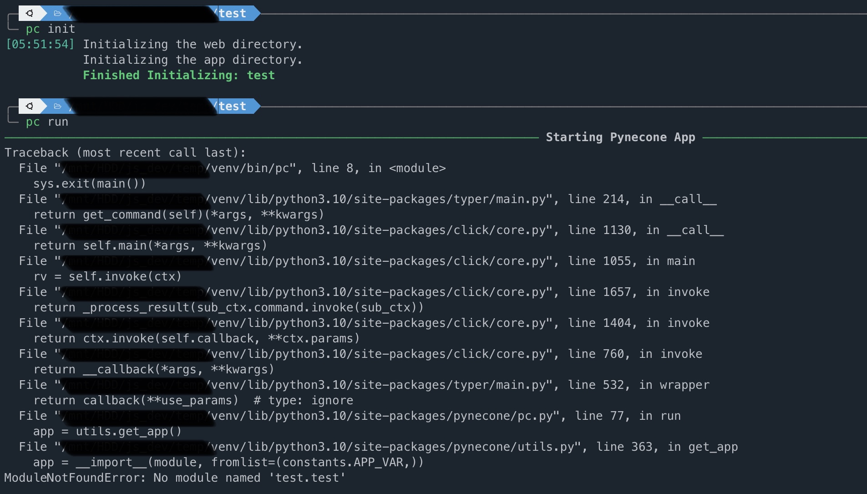Click the "app = utils.get_app()" line

coord(107,431)
